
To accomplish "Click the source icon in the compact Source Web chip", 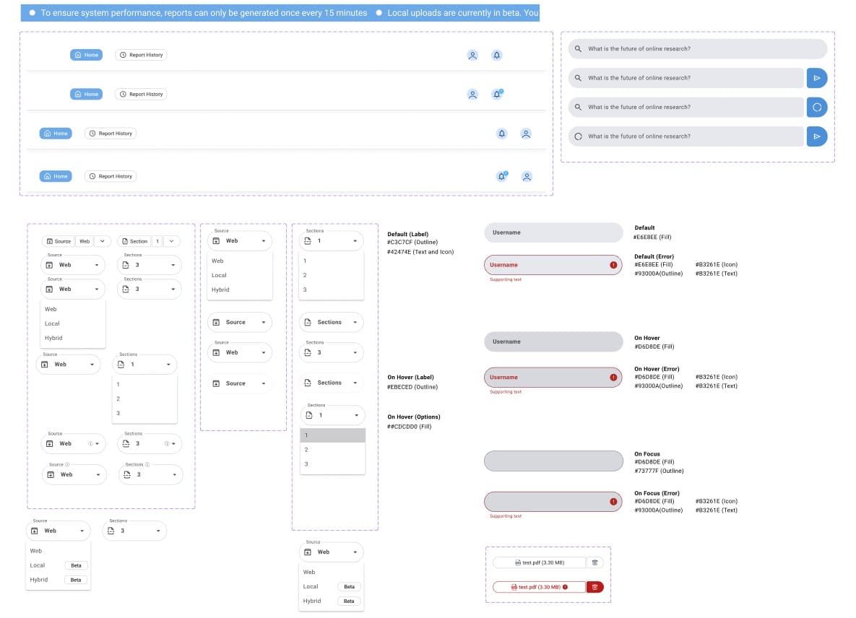I will point(50,241).
